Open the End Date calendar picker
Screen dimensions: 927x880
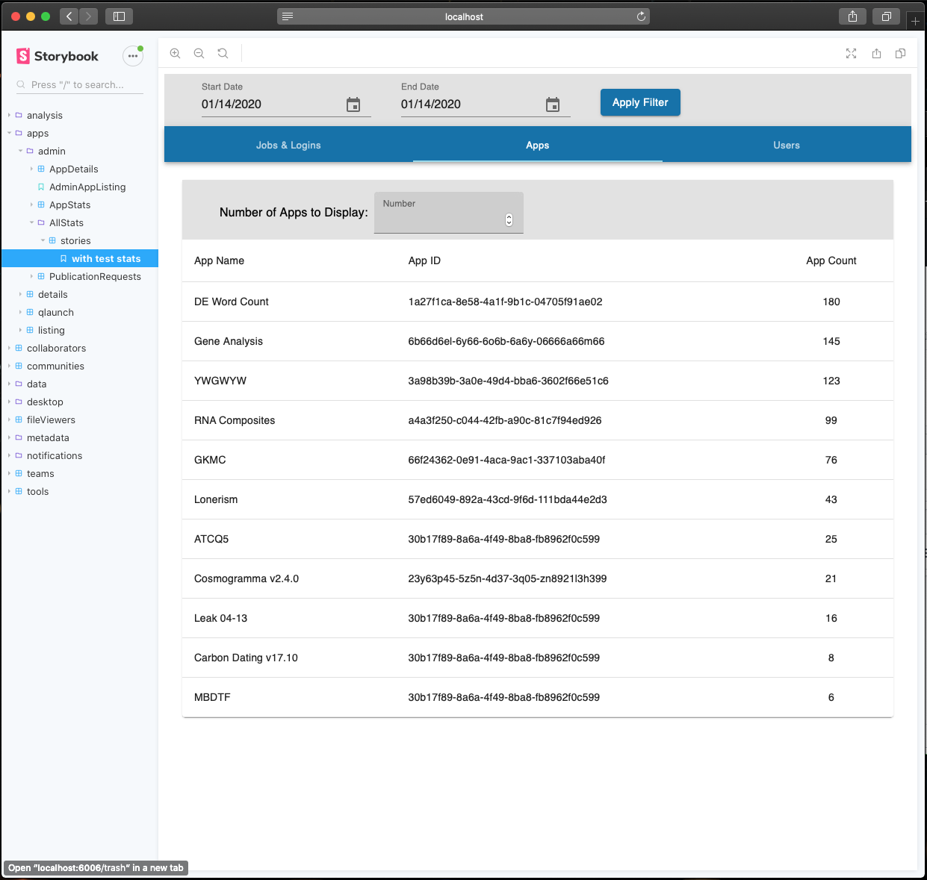[553, 105]
